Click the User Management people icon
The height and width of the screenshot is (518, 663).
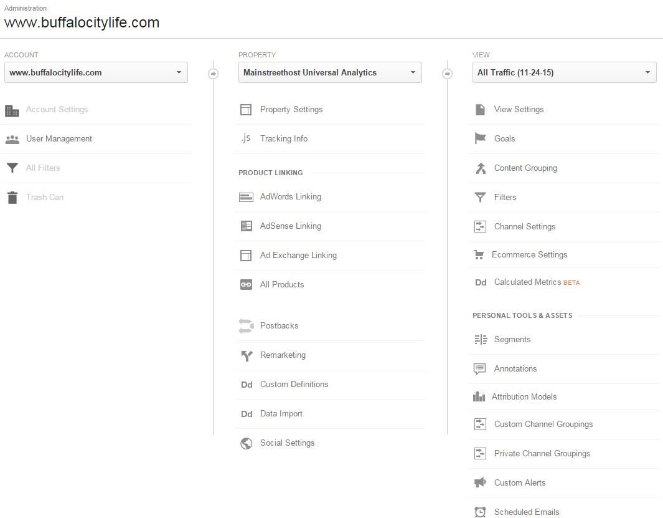[12, 138]
